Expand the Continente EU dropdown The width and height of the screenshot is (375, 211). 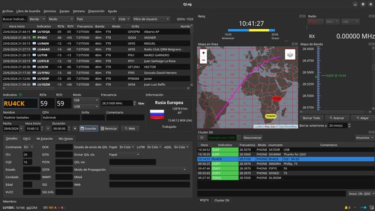point(28,147)
